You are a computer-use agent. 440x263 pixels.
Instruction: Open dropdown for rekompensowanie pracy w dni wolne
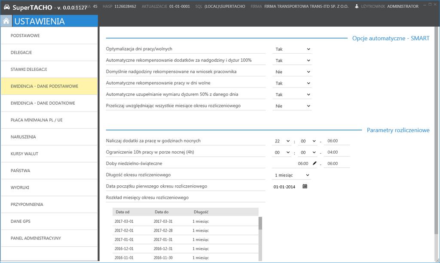[x=292, y=83]
